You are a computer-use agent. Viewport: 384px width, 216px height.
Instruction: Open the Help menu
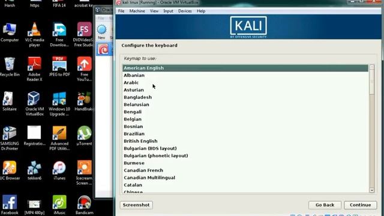201,11
